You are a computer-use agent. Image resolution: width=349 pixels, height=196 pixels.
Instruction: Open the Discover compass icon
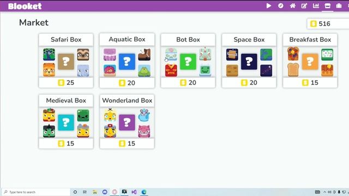click(x=281, y=6)
